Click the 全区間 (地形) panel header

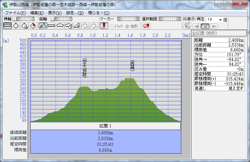pyautogui.click(x=219, y=33)
